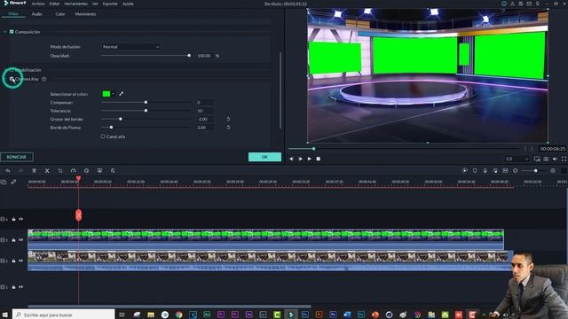The image size is (568, 319).
Task: Stop the preview playback
Action: tap(318, 159)
